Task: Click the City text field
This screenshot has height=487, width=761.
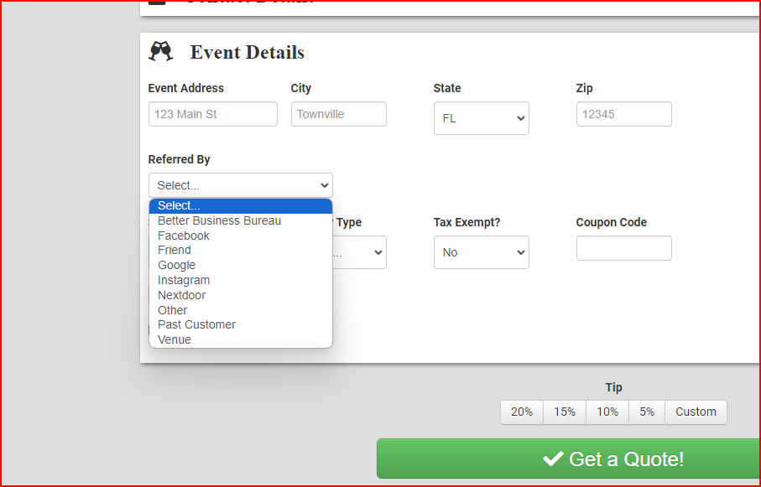Action: (x=338, y=114)
